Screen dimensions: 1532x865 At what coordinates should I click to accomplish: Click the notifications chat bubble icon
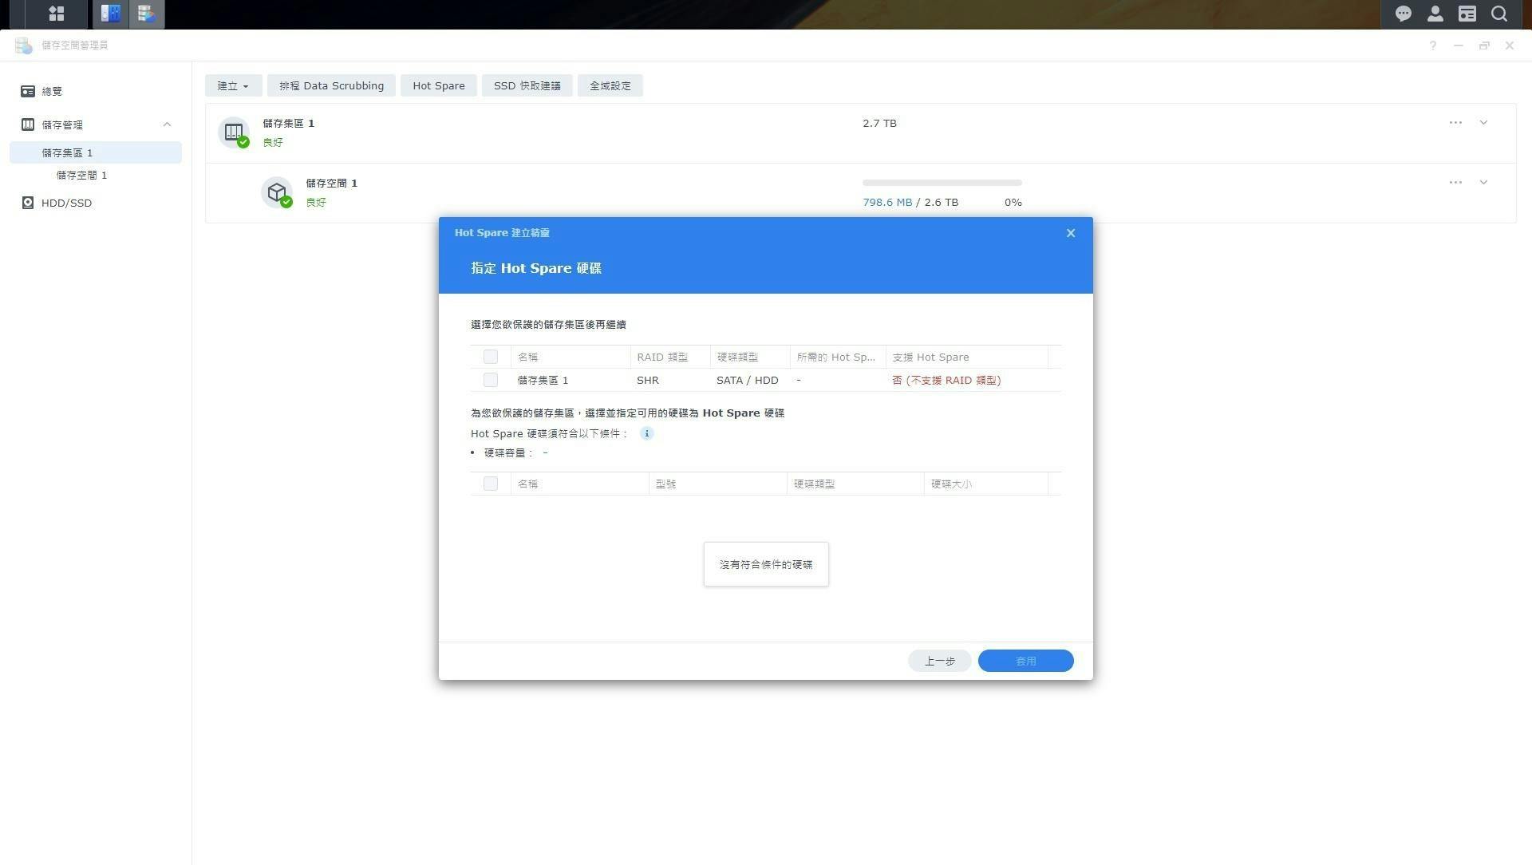[1403, 14]
